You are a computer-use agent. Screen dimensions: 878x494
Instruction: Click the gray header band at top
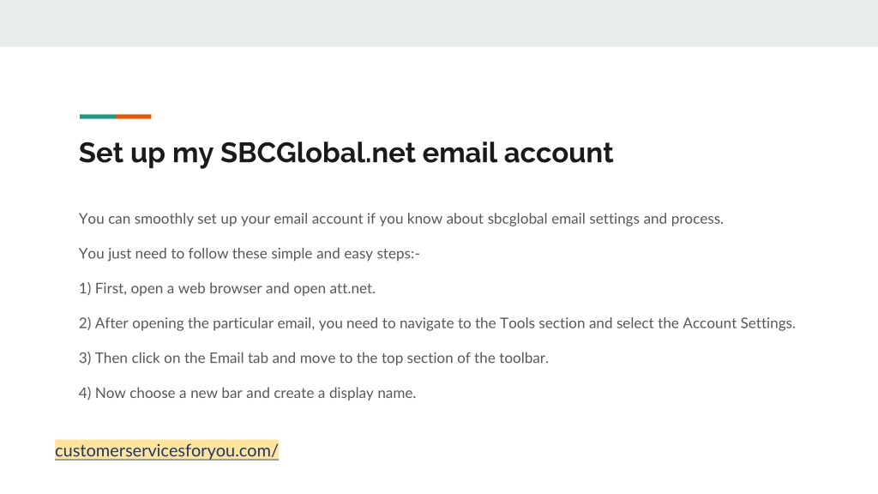click(x=439, y=23)
